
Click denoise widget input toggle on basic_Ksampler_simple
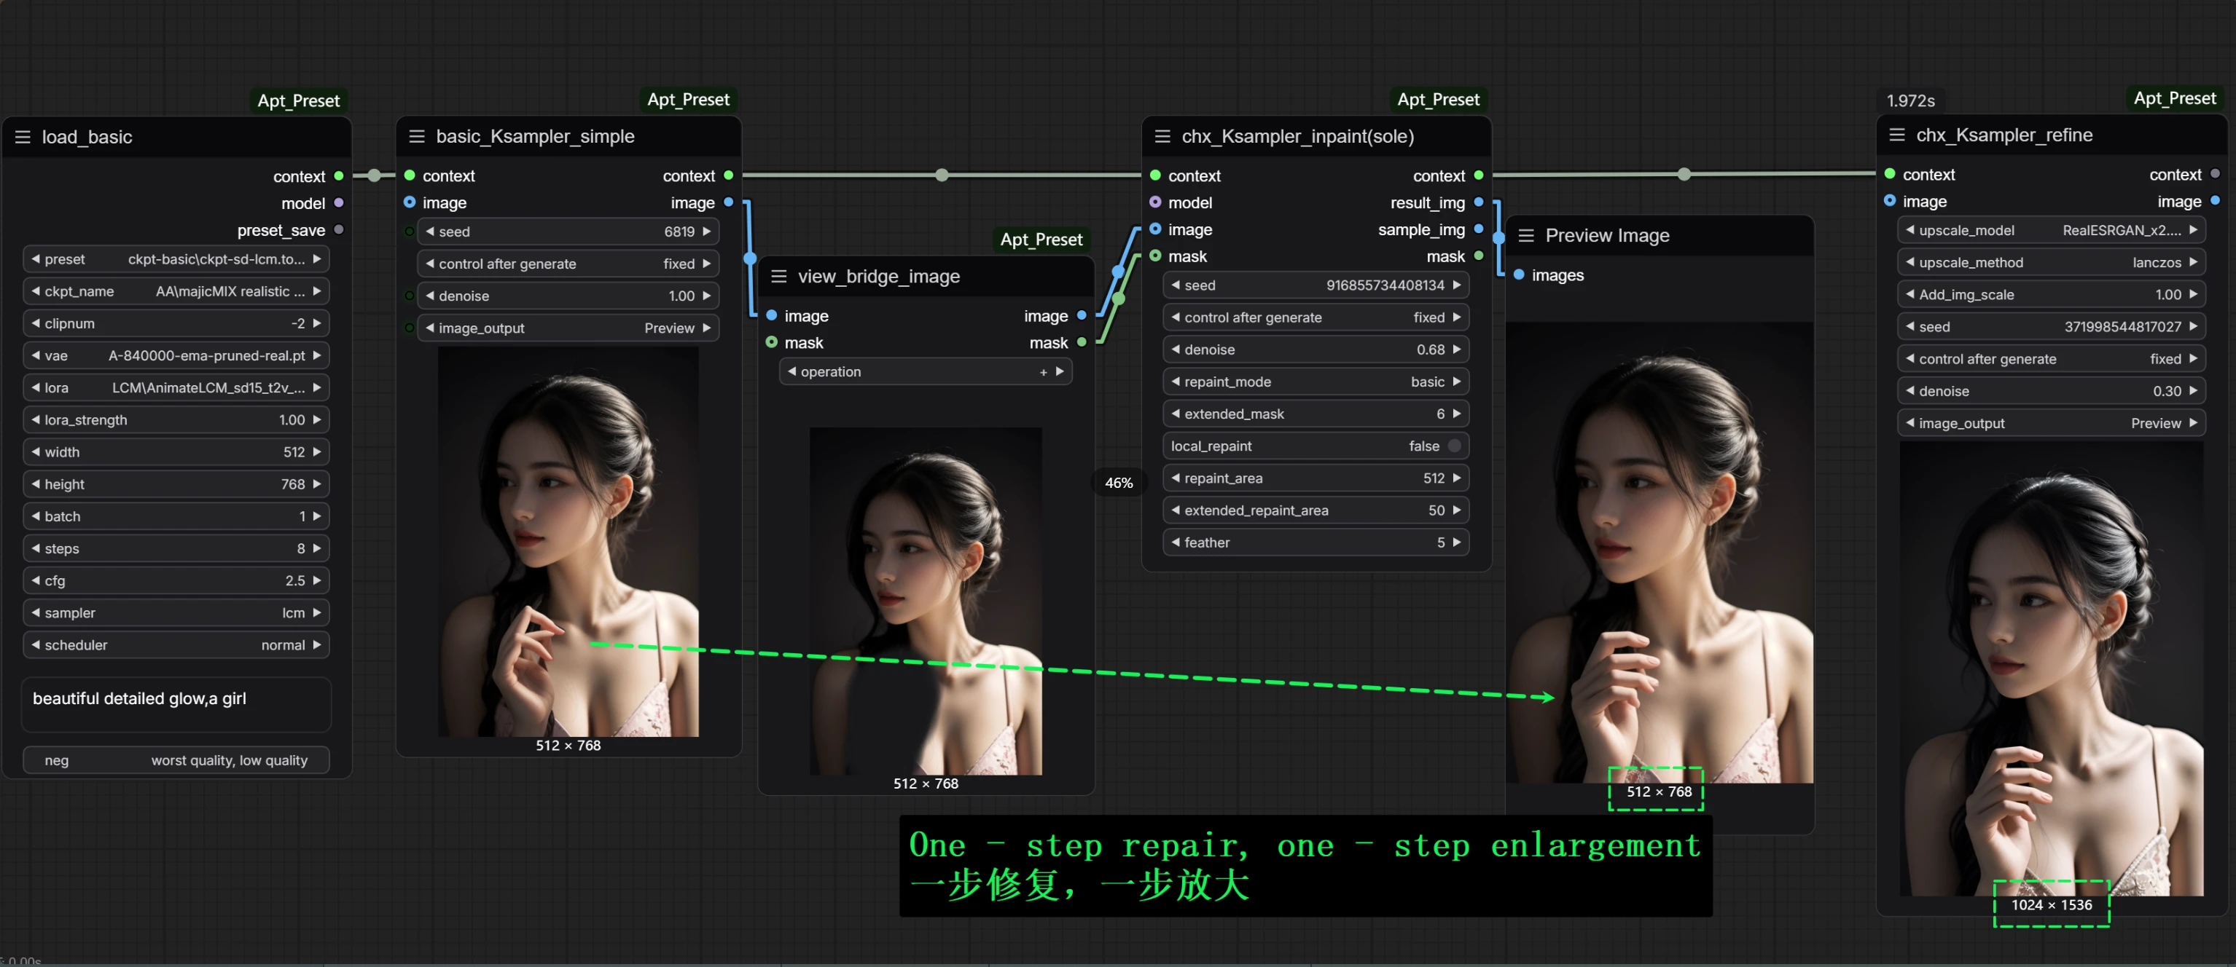(409, 296)
